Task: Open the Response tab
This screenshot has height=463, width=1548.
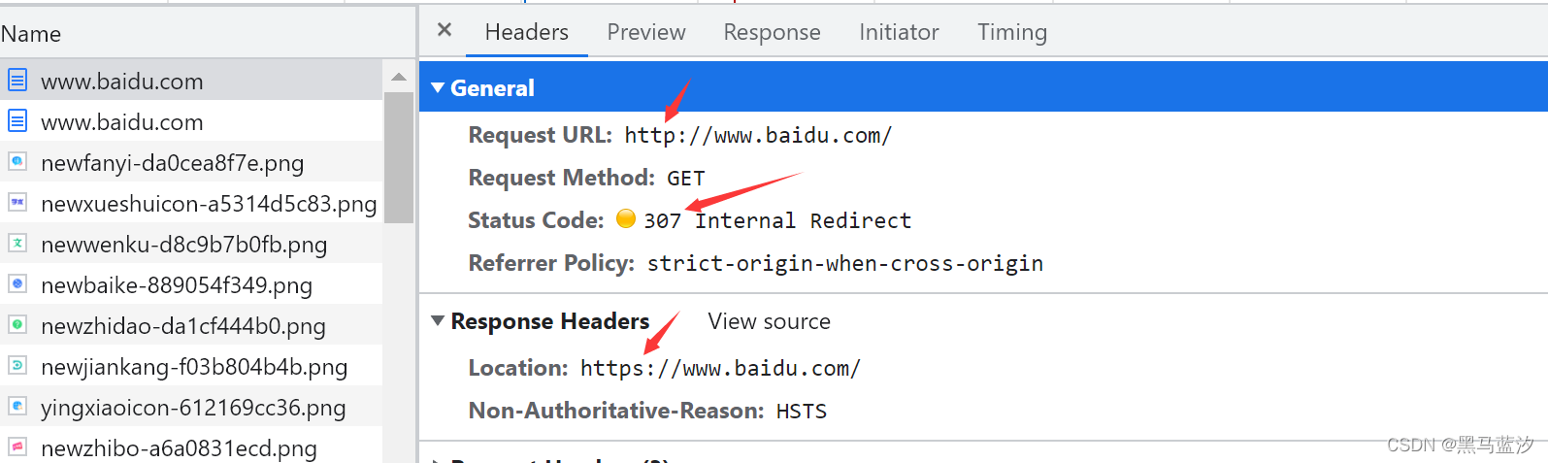Action: click(772, 32)
